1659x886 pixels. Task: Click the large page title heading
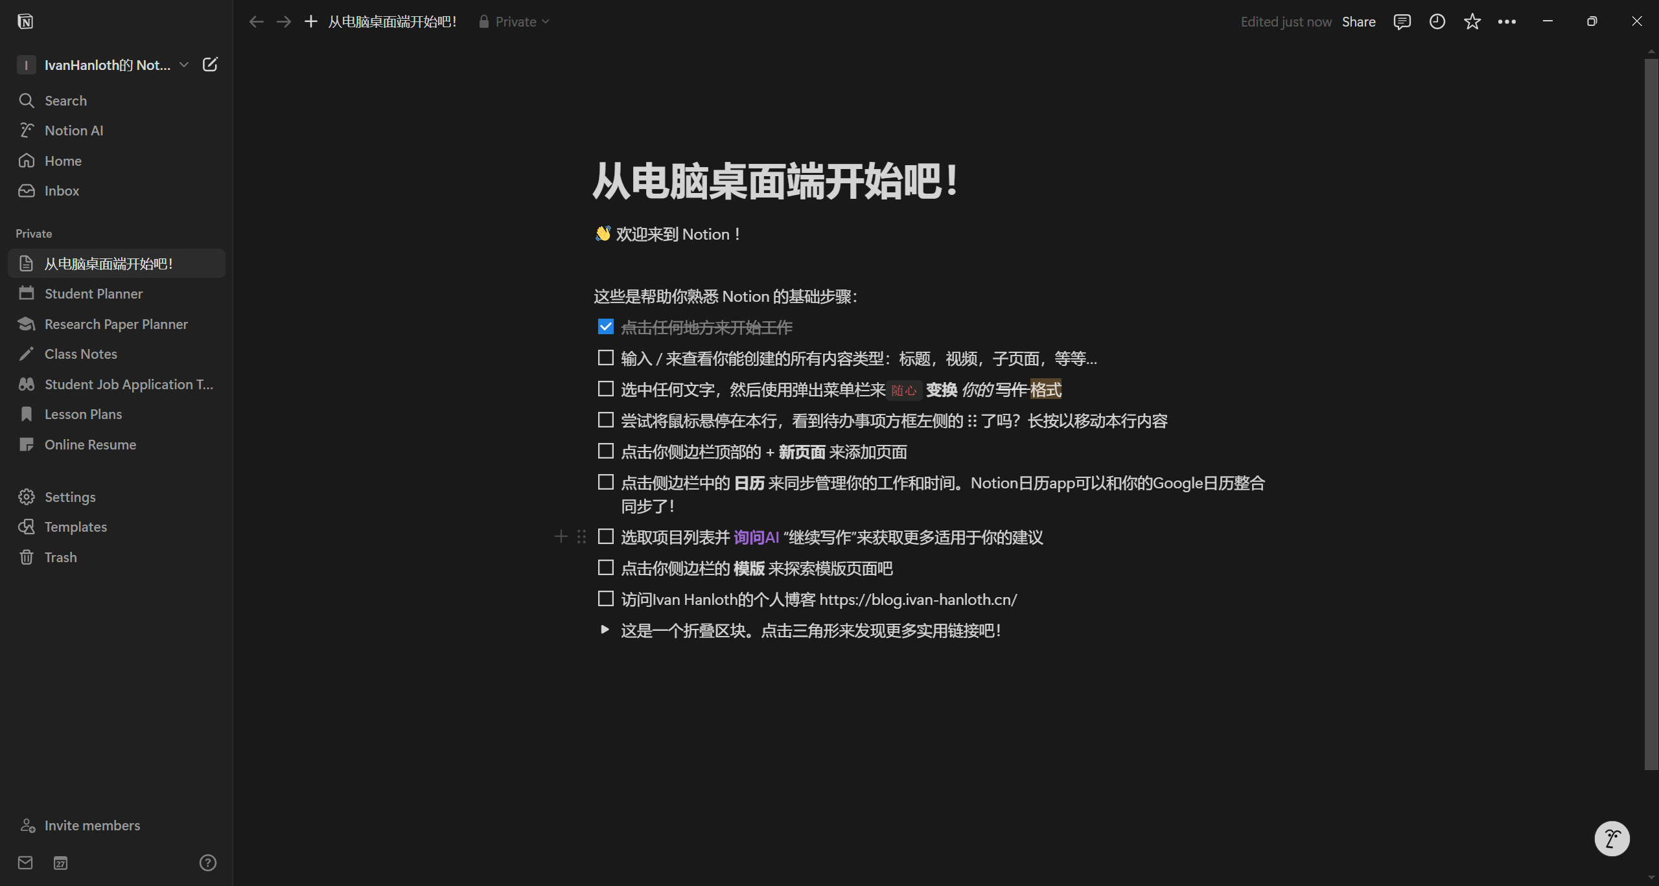coord(776,181)
